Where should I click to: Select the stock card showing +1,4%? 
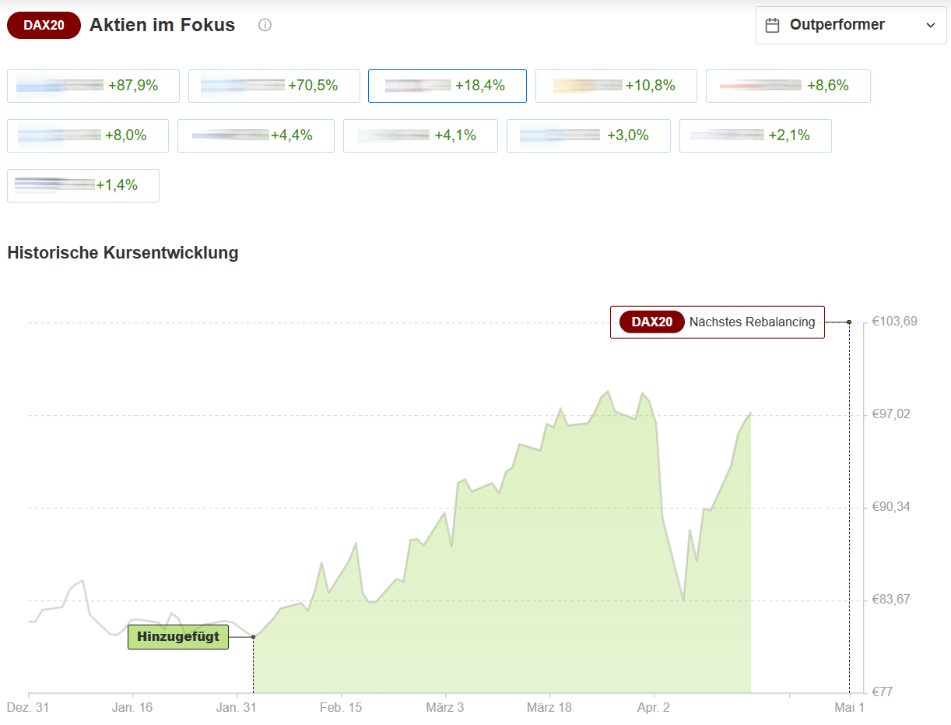pyautogui.click(x=83, y=185)
